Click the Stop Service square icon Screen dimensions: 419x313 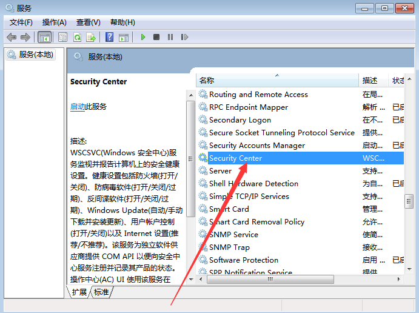click(156, 37)
